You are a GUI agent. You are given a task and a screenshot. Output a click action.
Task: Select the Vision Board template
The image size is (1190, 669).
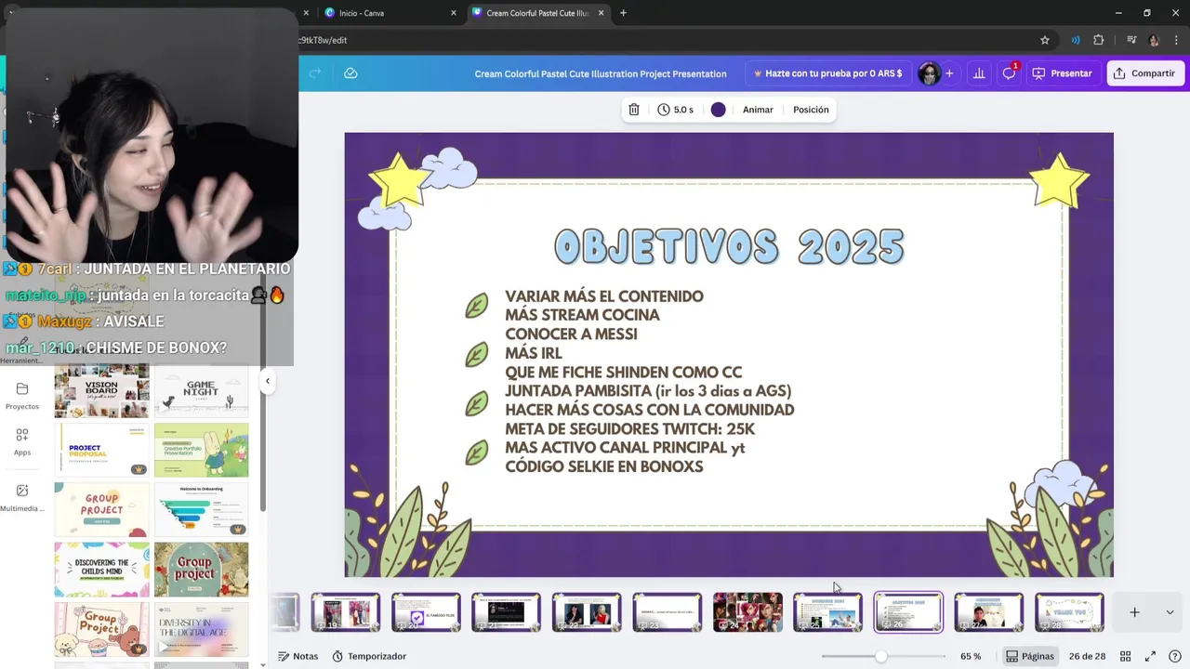(x=101, y=390)
